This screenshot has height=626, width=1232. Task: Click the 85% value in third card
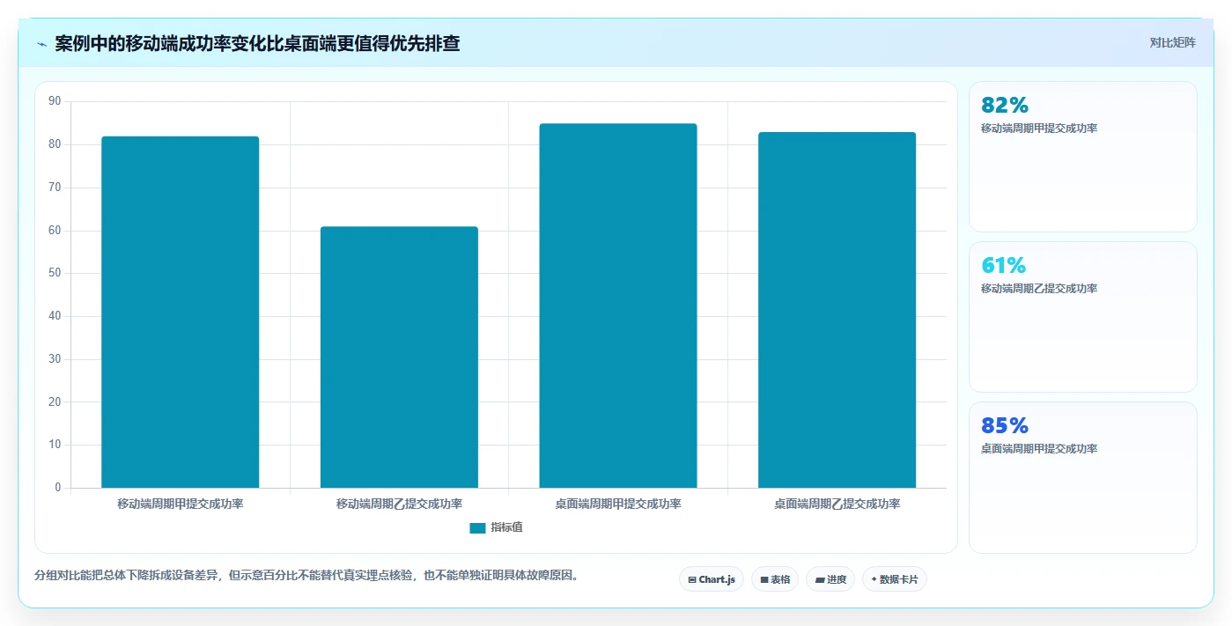click(1005, 426)
